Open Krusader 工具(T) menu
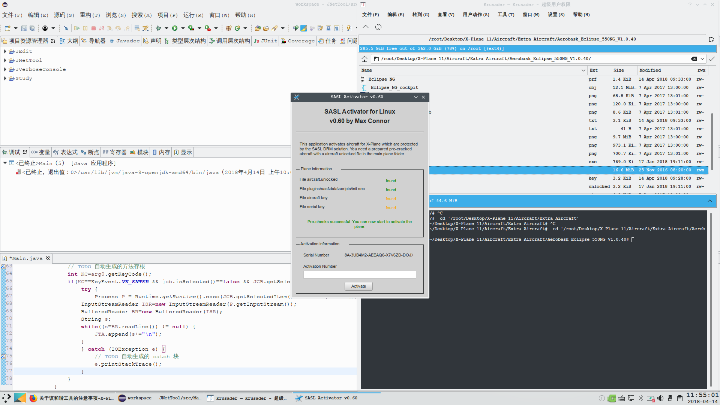This screenshot has width=720, height=405. coord(506,15)
